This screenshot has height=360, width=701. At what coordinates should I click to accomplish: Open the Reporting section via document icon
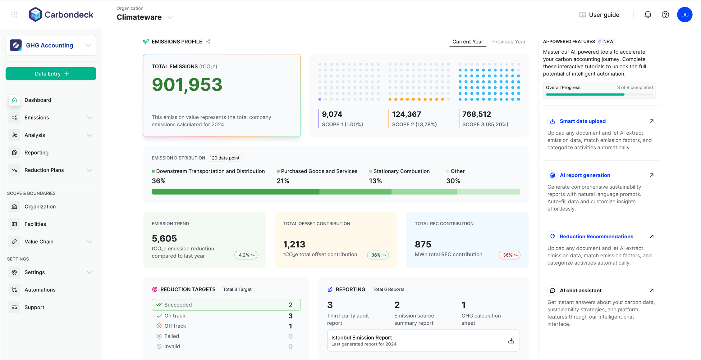pos(14,152)
